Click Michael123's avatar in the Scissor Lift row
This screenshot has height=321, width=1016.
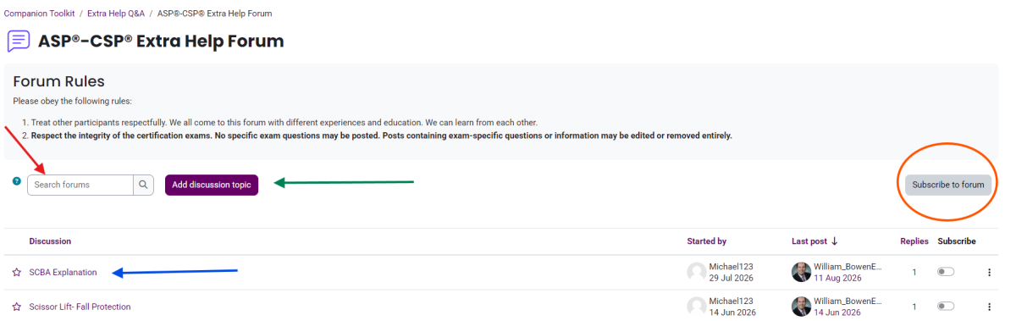click(697, 306)
